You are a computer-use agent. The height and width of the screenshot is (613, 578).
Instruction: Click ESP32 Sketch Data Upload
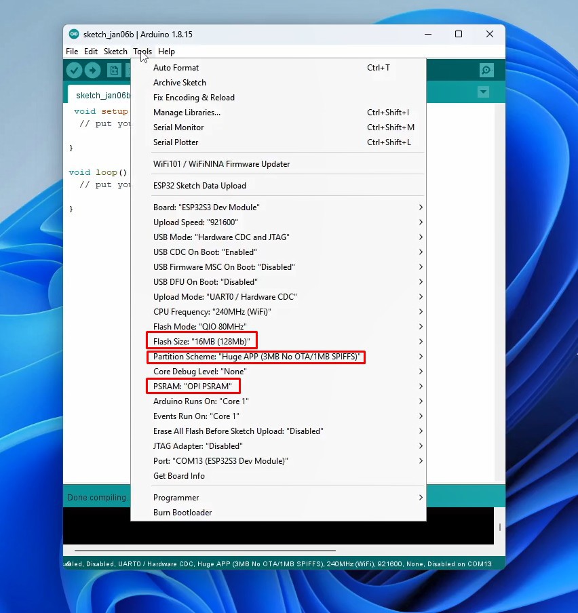click(199, 186)
